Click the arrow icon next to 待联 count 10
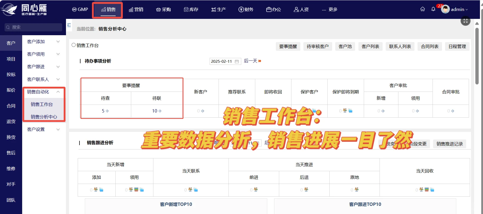The image size is (483, 214). point(160,111)
